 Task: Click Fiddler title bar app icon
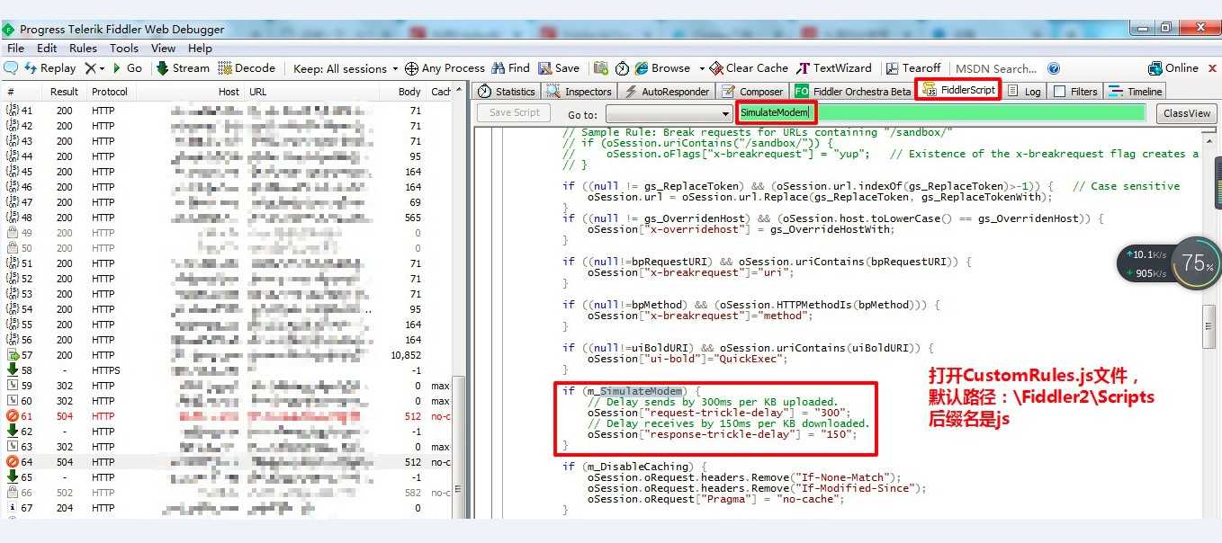tap(10, 29)
